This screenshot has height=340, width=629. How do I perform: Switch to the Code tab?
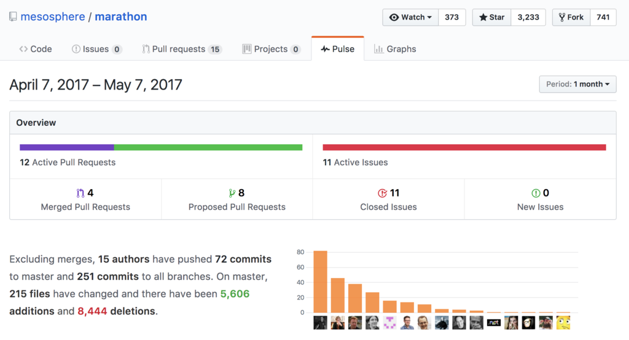click(36, 49)
